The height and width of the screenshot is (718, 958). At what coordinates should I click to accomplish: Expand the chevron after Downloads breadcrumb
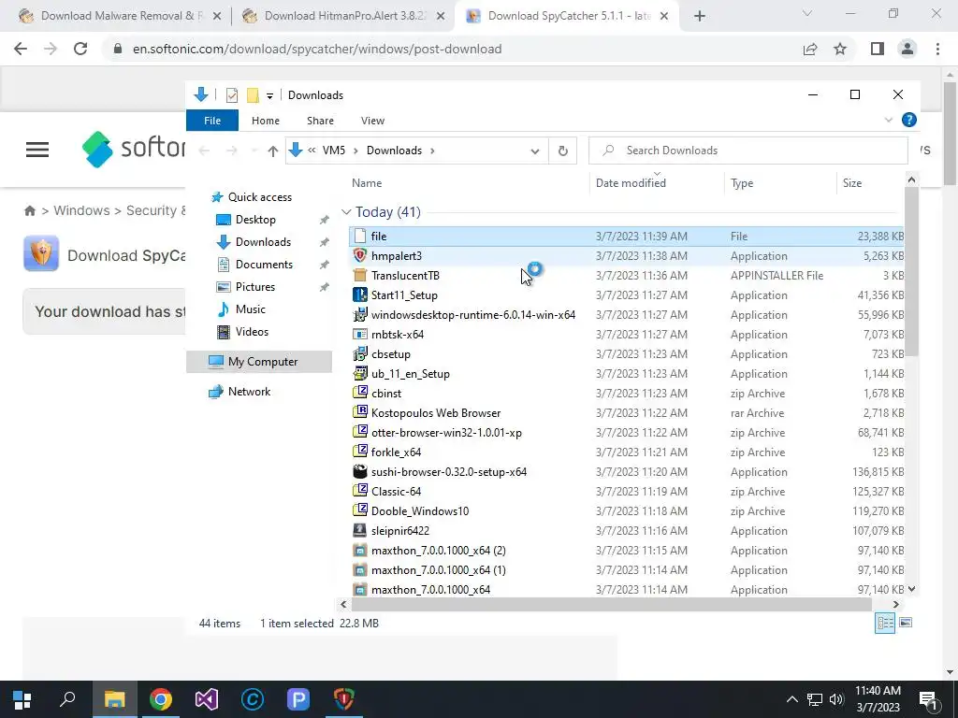pos(432,151)
